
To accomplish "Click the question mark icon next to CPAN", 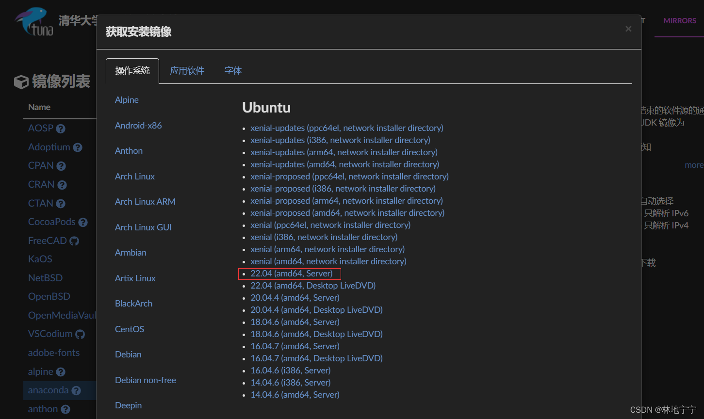I will (x=60, y=165).
